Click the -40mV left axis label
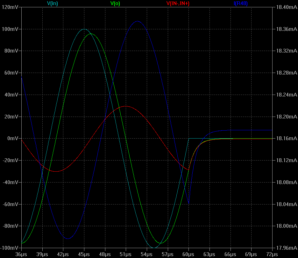 [11, 182]
